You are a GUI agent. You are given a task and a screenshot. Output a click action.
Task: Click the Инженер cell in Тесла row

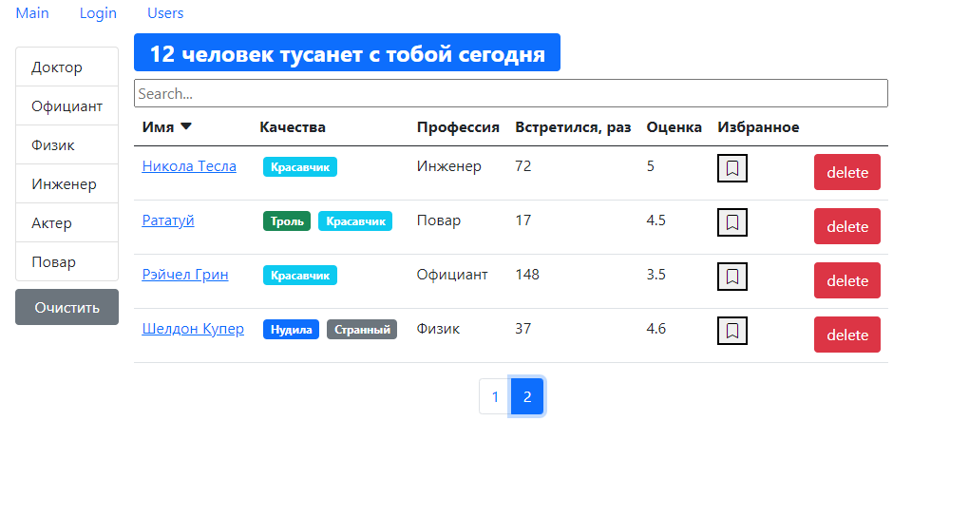pos(448,166)
